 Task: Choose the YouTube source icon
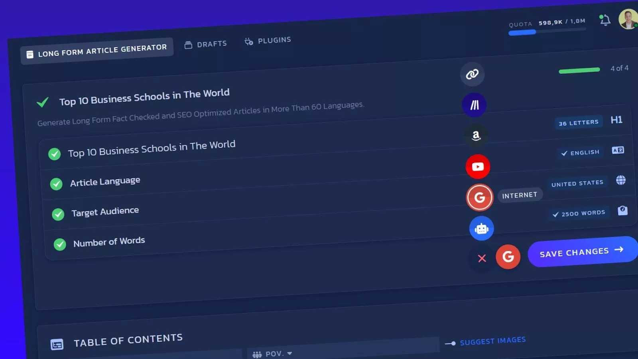478,167
